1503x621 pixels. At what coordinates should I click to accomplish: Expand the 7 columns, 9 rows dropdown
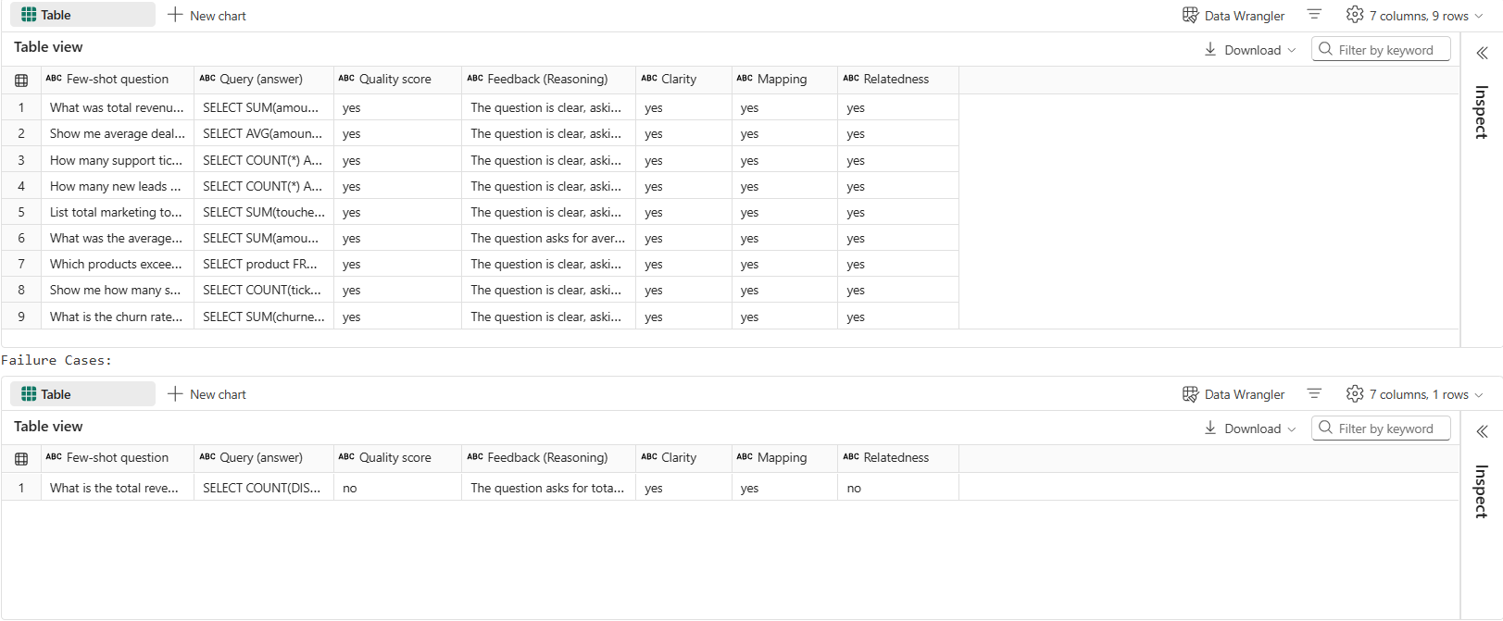pyautogui.click(x=1479, y=16)
